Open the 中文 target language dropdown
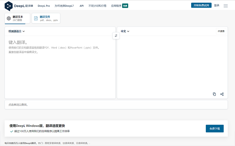Viewport: 235px width, 146px height. [125, 31]
